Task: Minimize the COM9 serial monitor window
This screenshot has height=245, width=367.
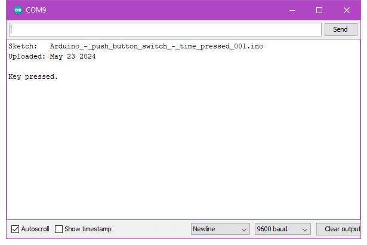Action: [292, 10]
